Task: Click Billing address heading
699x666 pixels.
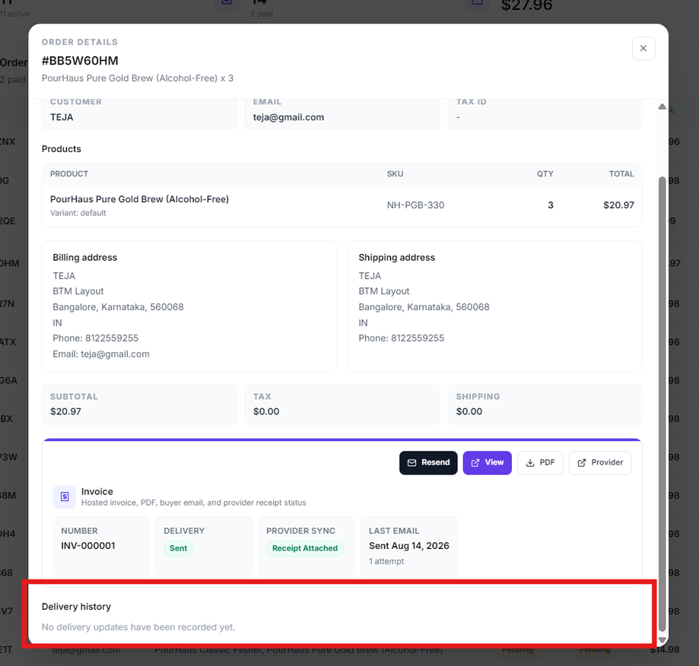Action: 84,258
